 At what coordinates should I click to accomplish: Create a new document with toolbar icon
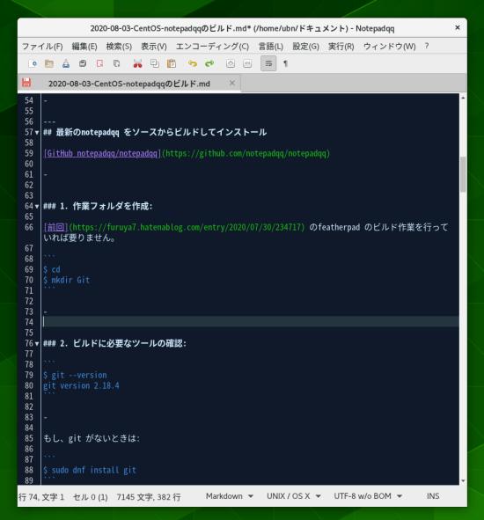(x=33, y=63)
